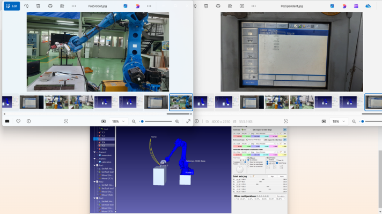Share the PosSrobot.jpg photo
382x214 pixels.
pyautogui.click(x=62, y=6)
